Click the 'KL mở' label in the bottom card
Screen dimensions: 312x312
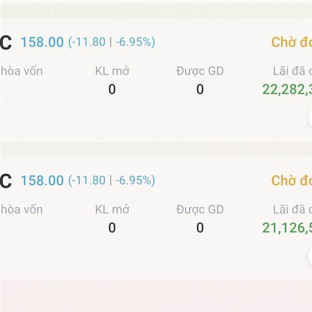112,210
